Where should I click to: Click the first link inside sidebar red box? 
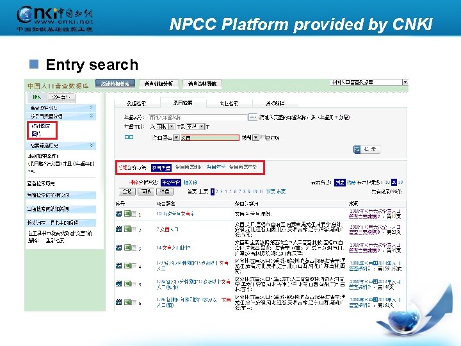pyautogui.click(x=40, y=126)
